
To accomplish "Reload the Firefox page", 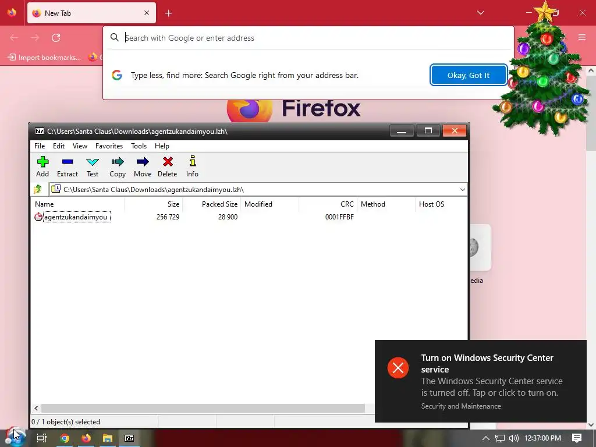I will (x=56, y=38).
